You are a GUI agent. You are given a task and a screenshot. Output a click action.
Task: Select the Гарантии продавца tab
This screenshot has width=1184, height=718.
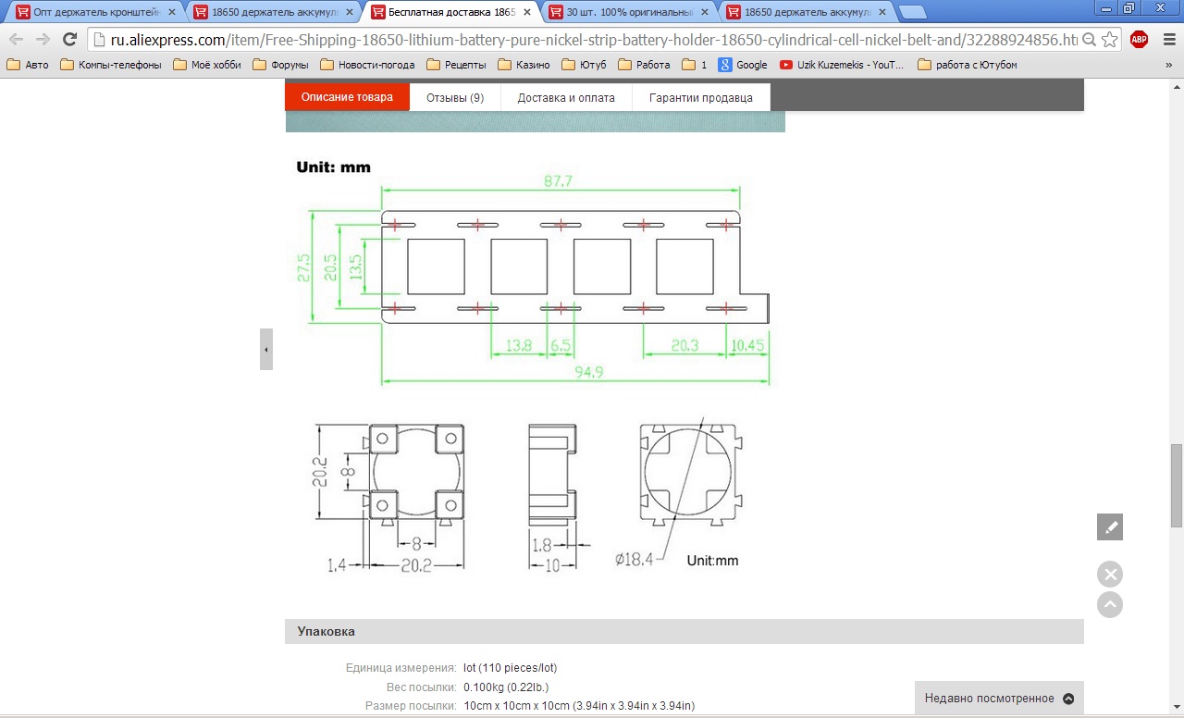coord(700,97)
